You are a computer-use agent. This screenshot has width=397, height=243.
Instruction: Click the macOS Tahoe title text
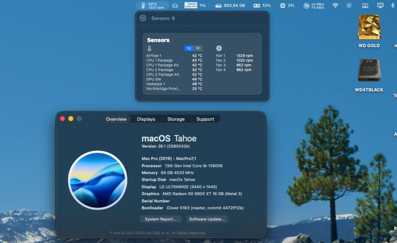pos(169,139)
